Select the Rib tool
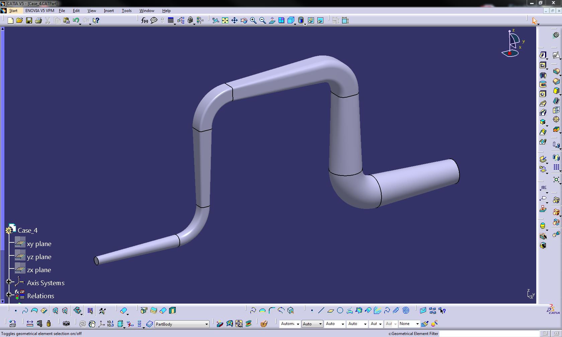Screen dimensions: 562x337 543,103
